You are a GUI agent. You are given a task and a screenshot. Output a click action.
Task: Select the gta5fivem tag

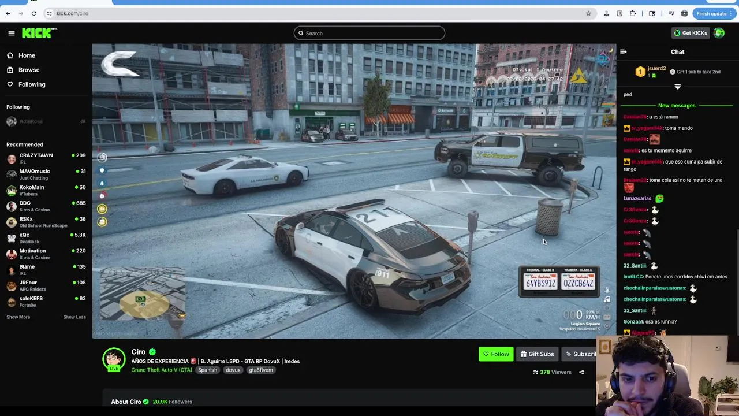(260, 370)
